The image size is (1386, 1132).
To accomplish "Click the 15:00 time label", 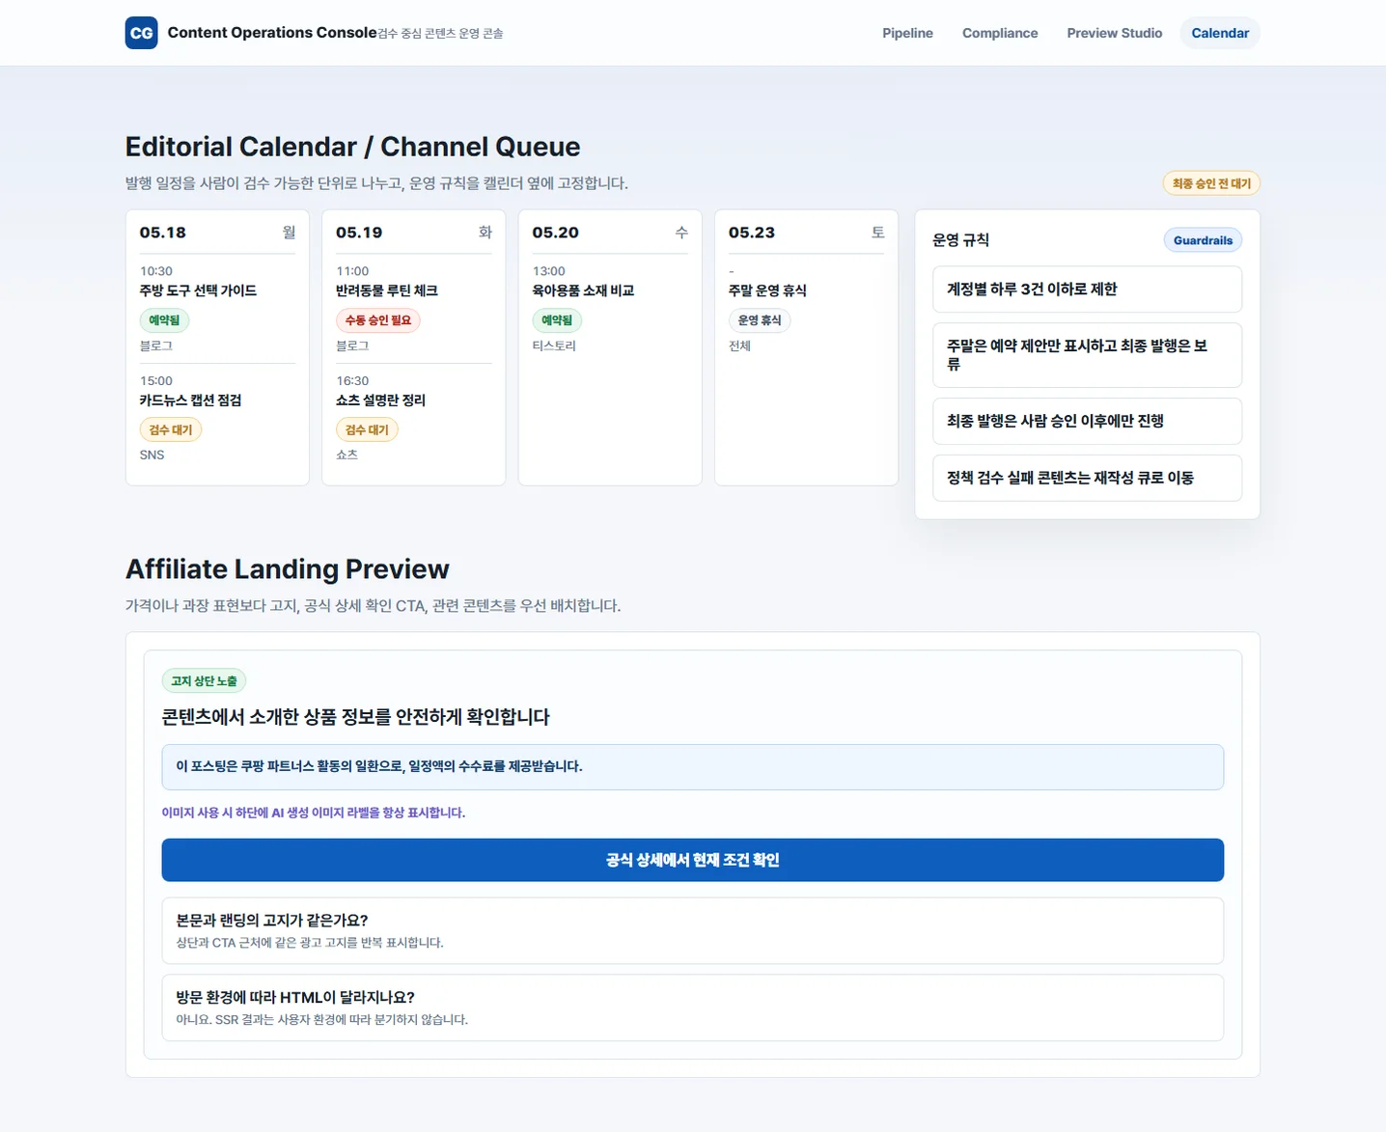I will 156,381.
